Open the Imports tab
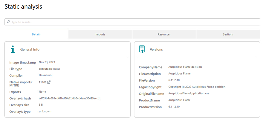 tap(100, 34)
